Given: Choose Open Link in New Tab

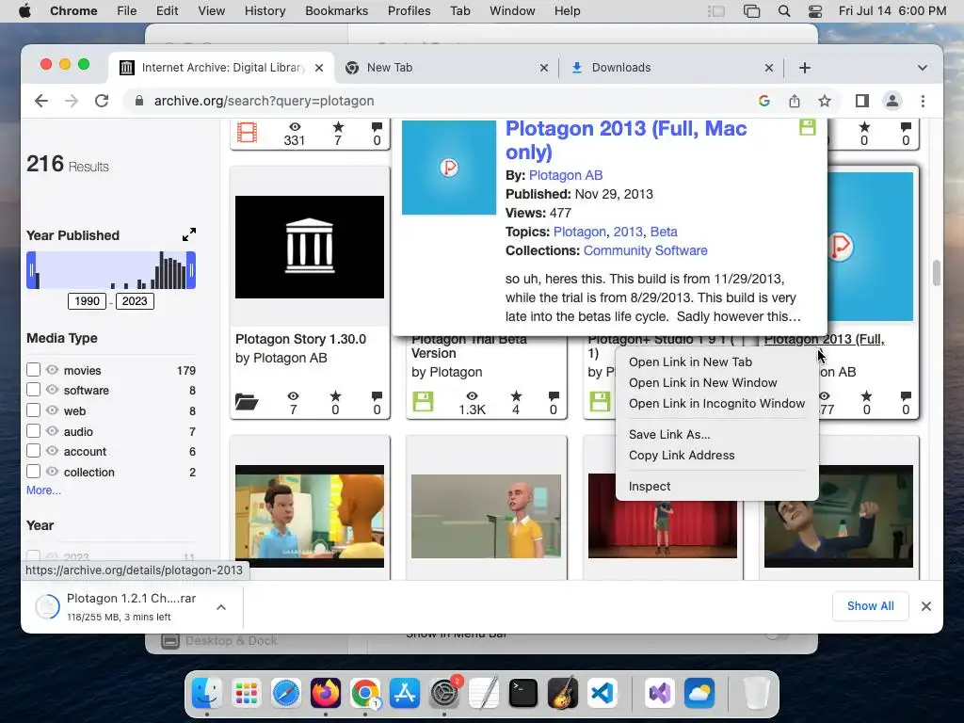Looking at the screenshot, I should [716, 362].
